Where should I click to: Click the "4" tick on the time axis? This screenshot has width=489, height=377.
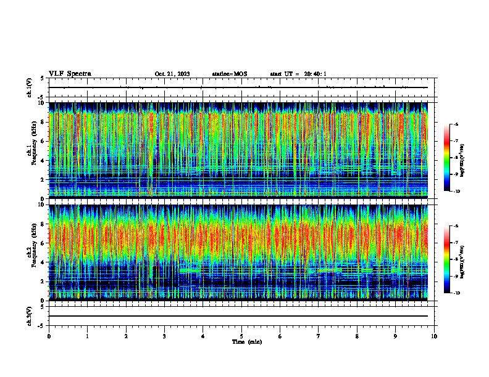pos(203,336)
